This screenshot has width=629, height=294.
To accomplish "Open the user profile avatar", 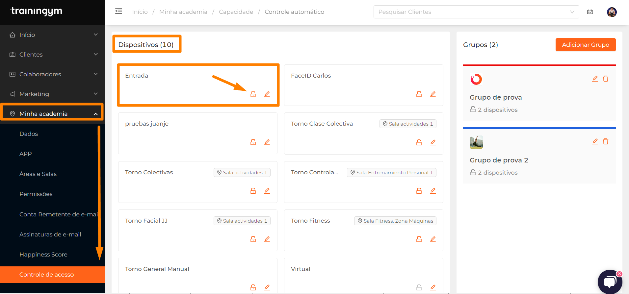I will point(612,12).
